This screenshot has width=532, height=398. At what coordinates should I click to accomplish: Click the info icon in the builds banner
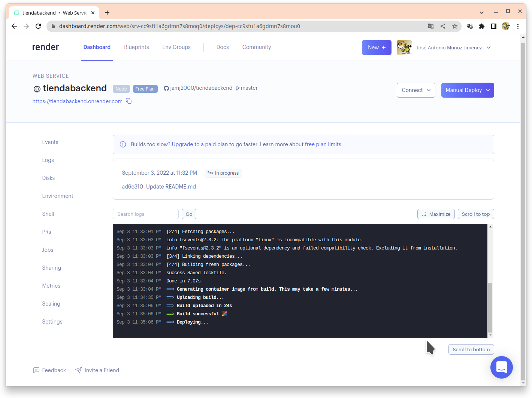(123, 144)
